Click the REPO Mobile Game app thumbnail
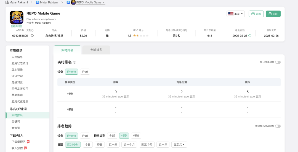Screen dimensions: 298x152 [17, 17]
